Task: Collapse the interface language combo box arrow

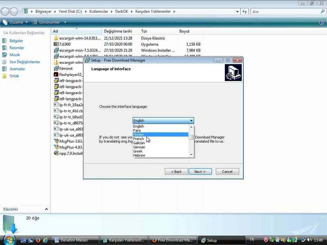Action: (x=191, y=120)
